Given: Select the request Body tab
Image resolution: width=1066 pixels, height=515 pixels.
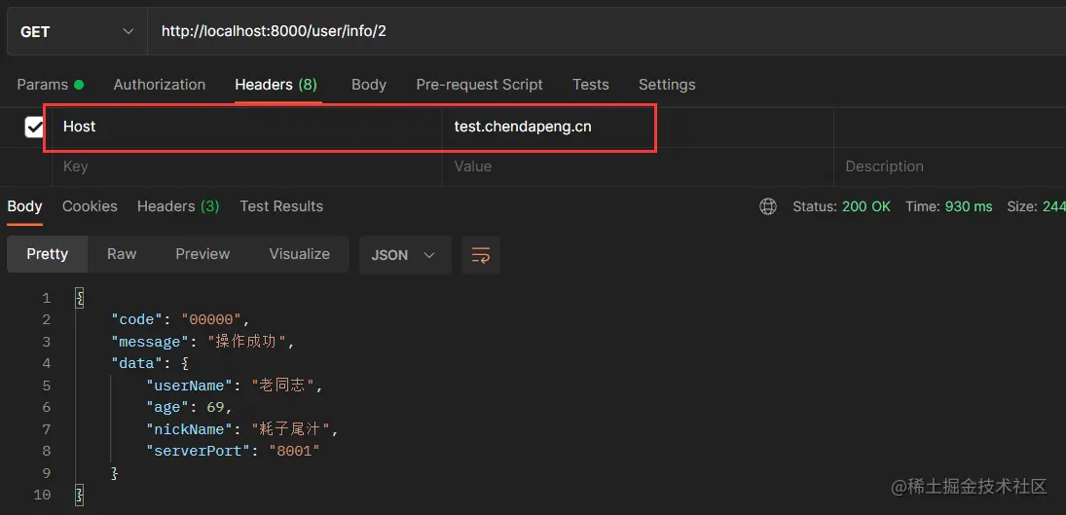Looking at the screenshot, I should tap(369, 85).
